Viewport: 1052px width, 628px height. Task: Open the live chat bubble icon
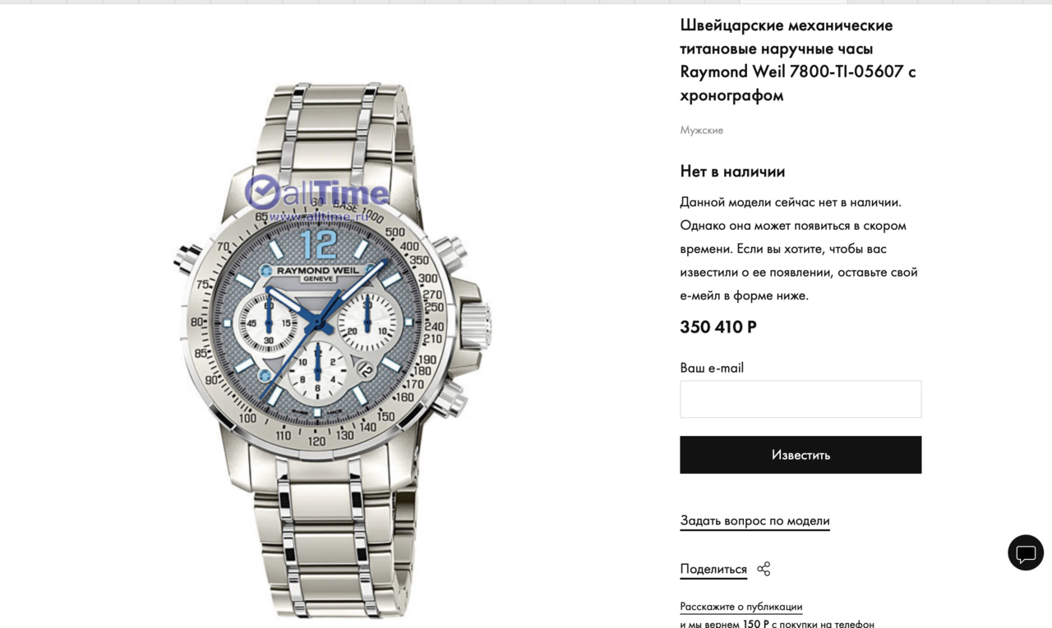click(1026, 552)
